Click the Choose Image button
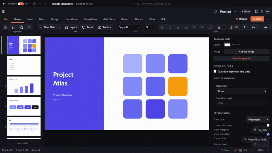 click(246, 52)
